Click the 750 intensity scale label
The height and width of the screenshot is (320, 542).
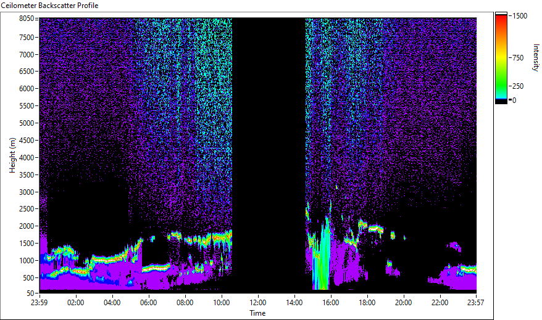[x=518, y=58]
